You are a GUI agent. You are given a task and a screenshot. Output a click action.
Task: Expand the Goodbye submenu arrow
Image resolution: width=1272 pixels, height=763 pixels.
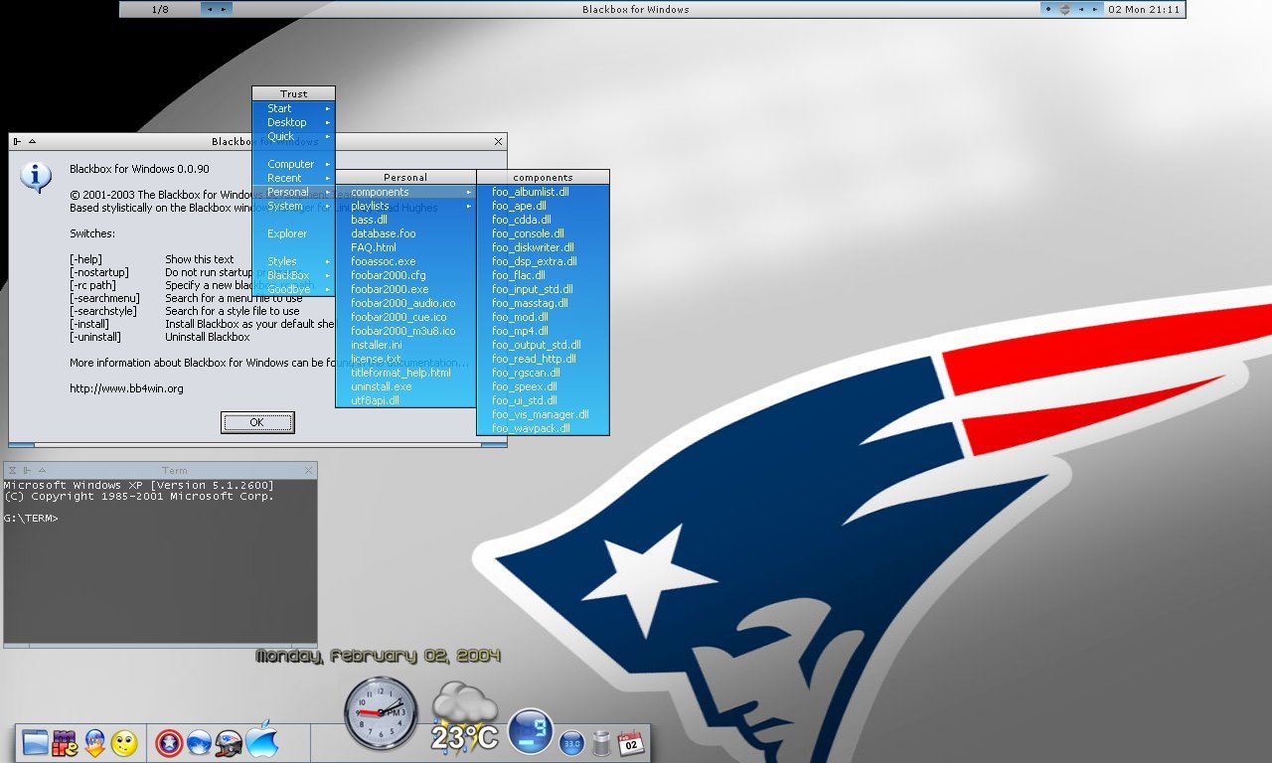pyautogui.click(x=328, y=289)
